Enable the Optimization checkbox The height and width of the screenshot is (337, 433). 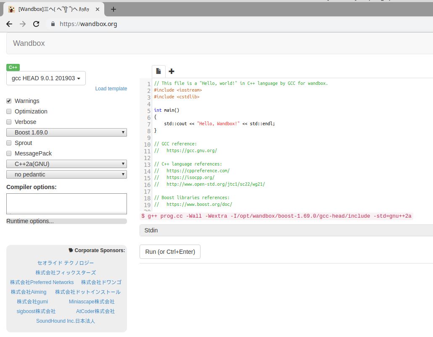(x=9, y=111)
